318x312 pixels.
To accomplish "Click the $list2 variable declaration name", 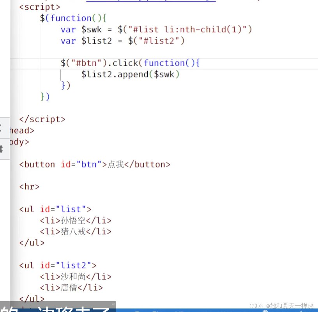I will (97, 41).
